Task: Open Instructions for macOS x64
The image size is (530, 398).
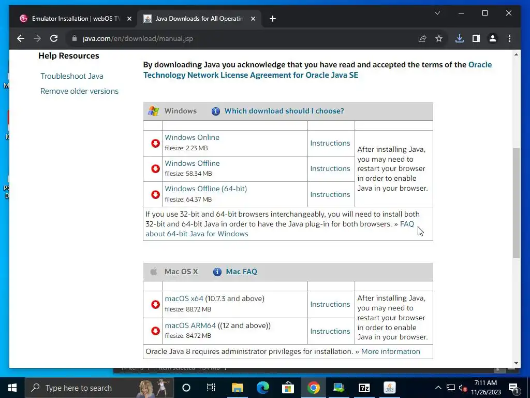Action: pyautogui.click(x=330, y=304)
